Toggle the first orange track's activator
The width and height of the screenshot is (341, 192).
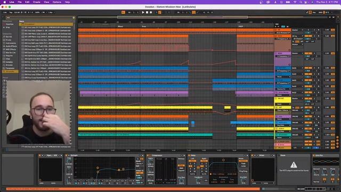coord(308,30)
